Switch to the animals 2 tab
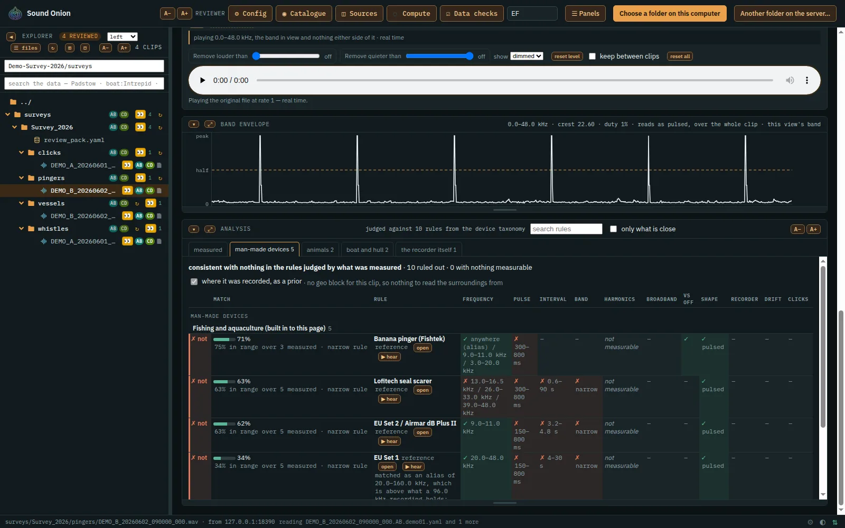Image resolution: width=845 pixels, height=528 pixels. tap(320, 250)
